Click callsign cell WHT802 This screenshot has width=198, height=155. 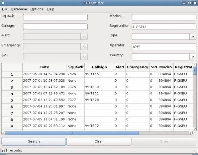point(99,126)
